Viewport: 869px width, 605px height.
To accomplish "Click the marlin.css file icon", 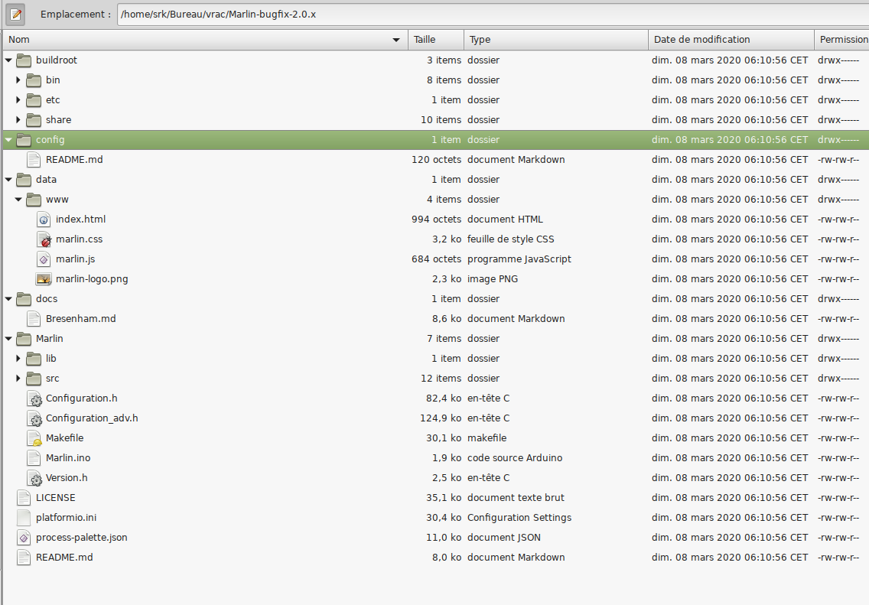I will [x=44, y=239].
